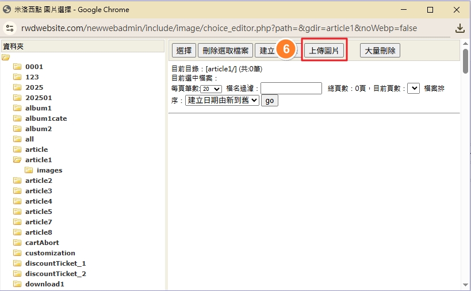The image size is (471, 291).
Task: Open the items-per-page dropdown showing 20
Action: click(x=211, y=89)
